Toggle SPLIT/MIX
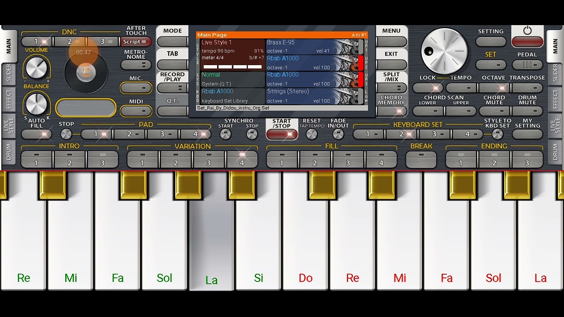The image size is (564, 317). (x=391, y=88)
